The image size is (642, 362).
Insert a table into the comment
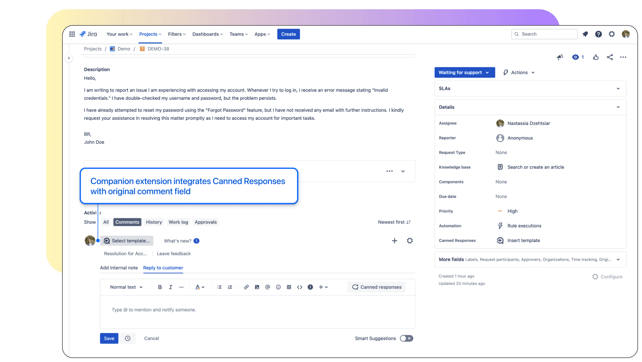point(289,287)
